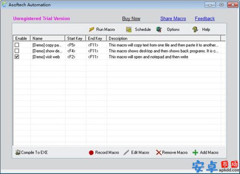Image resolution: width=240 pixels, height=174 pixels.
Task: Click the <F5> start key cell
Action: point(71,45)
